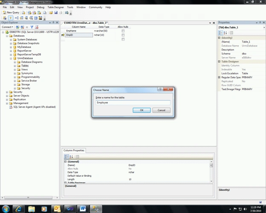Collapse the UrmiDatabase node
Viewport: 266px width, 213px height.
[11, 58]
